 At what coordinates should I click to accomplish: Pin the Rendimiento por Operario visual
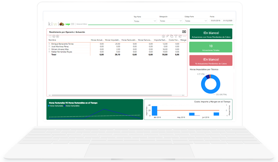coord(167,36)
